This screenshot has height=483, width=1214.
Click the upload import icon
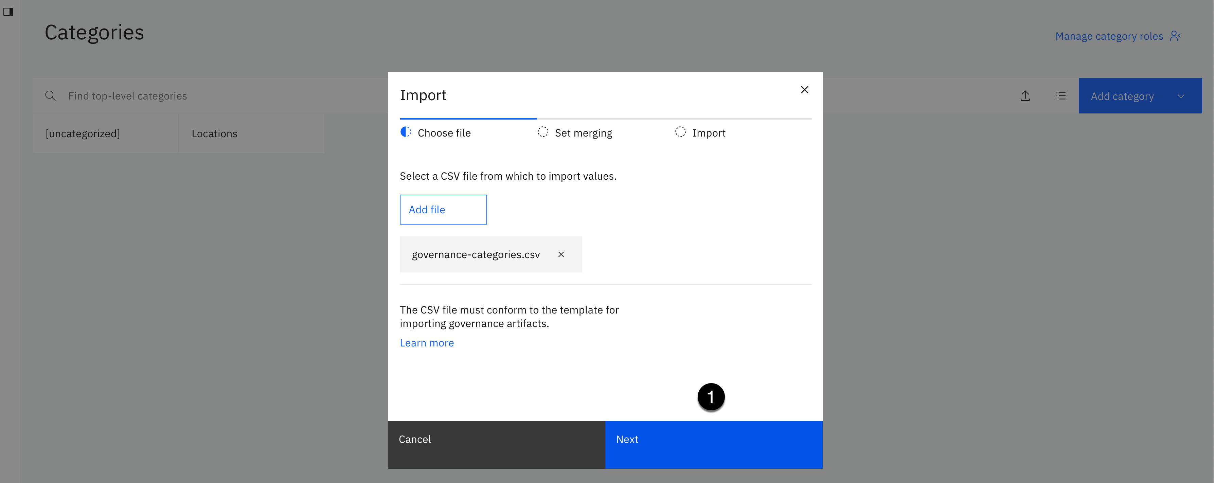pos(1025,96)
